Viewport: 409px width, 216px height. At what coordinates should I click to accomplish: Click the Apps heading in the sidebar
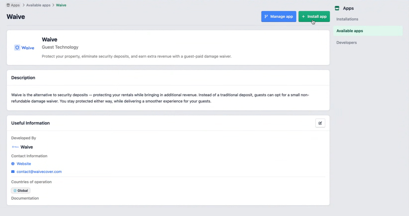click(x=348, y=8)
